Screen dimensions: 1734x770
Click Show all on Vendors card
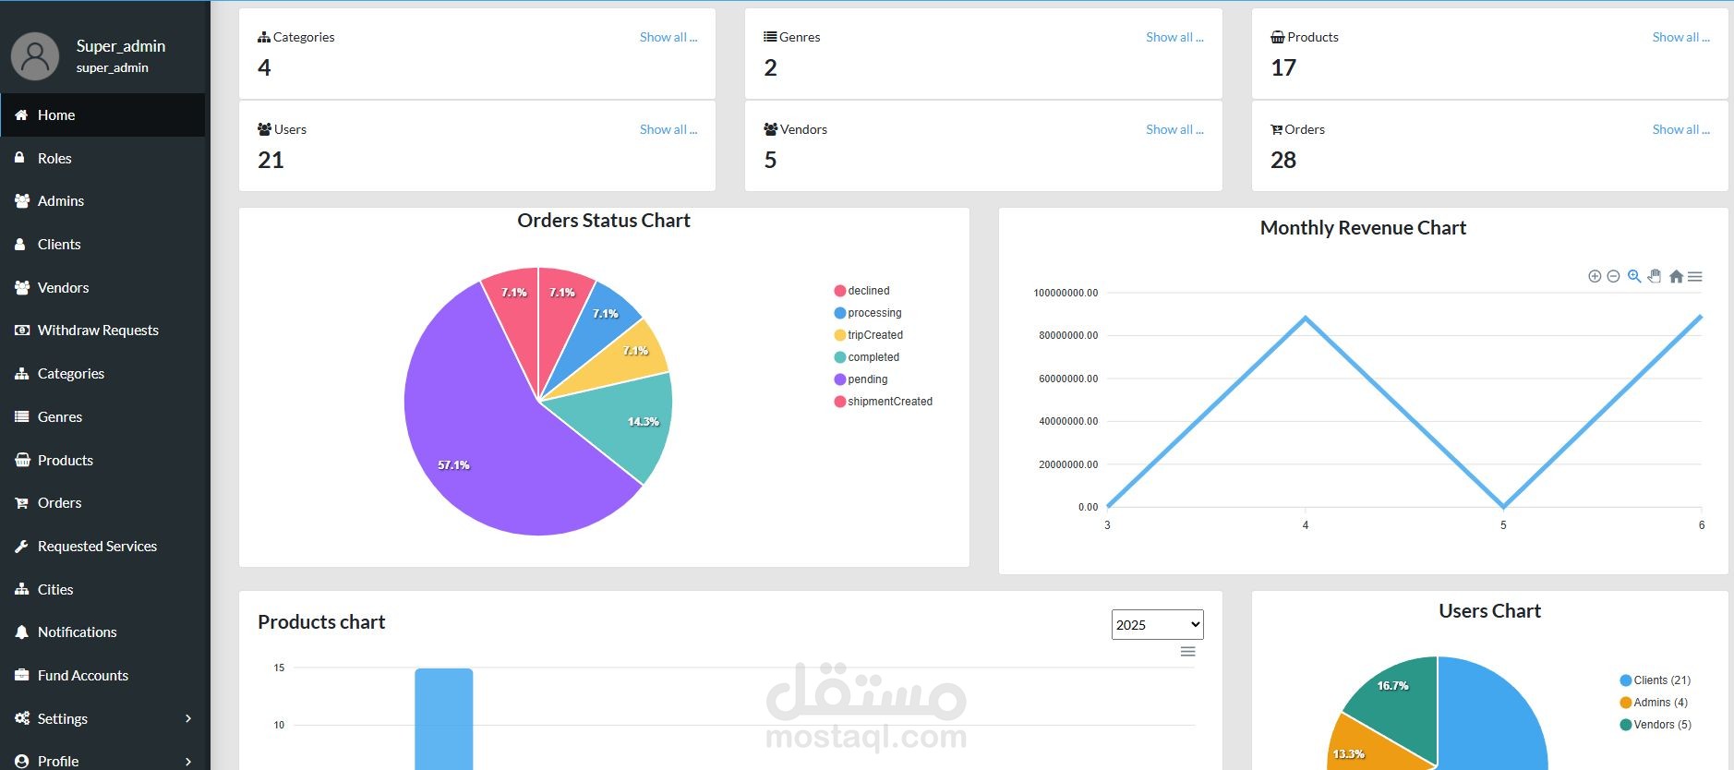click(x=1174, y=130)
